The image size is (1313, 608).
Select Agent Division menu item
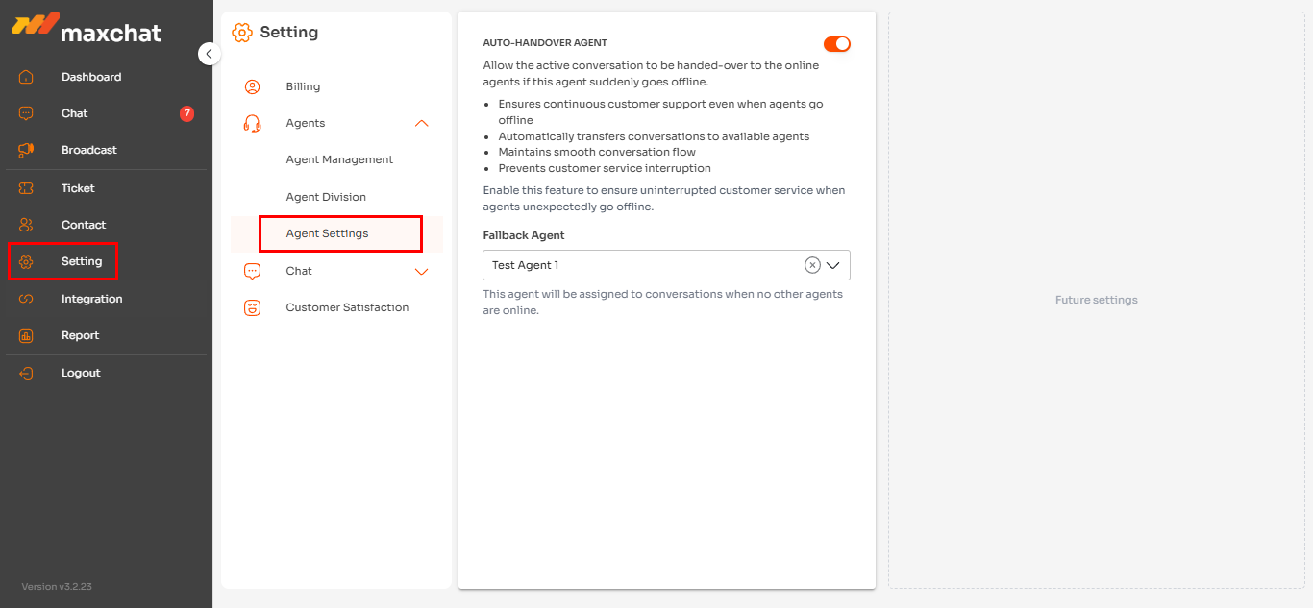(x=326, y=197)
